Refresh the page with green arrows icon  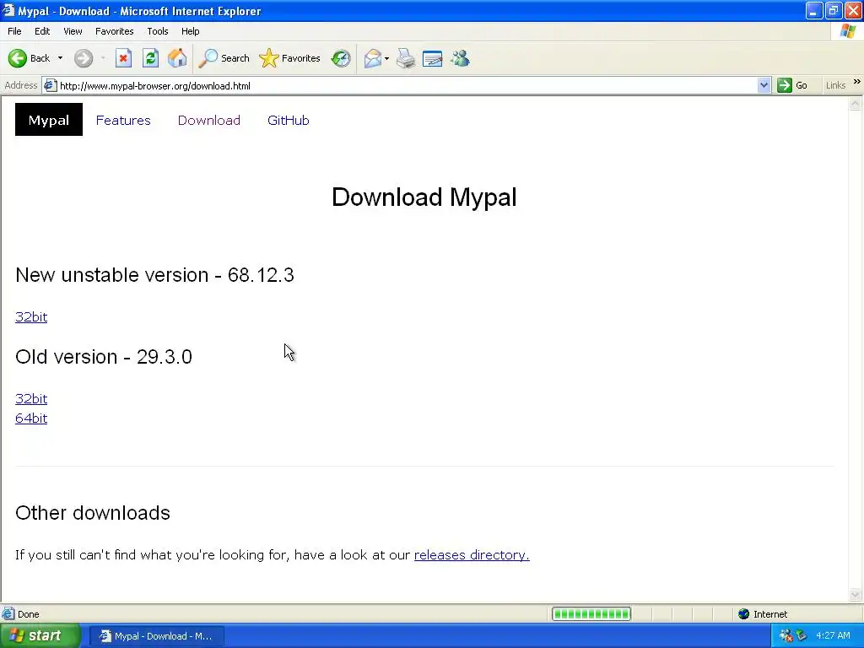[x=150, y=58]
